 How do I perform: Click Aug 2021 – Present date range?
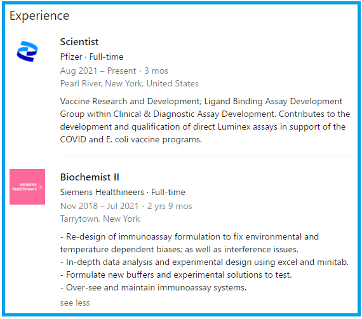pyautogui.click(x=98, y=71)
